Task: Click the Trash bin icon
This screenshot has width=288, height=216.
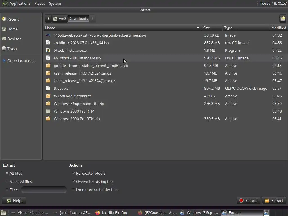Action: pos(4,48)
